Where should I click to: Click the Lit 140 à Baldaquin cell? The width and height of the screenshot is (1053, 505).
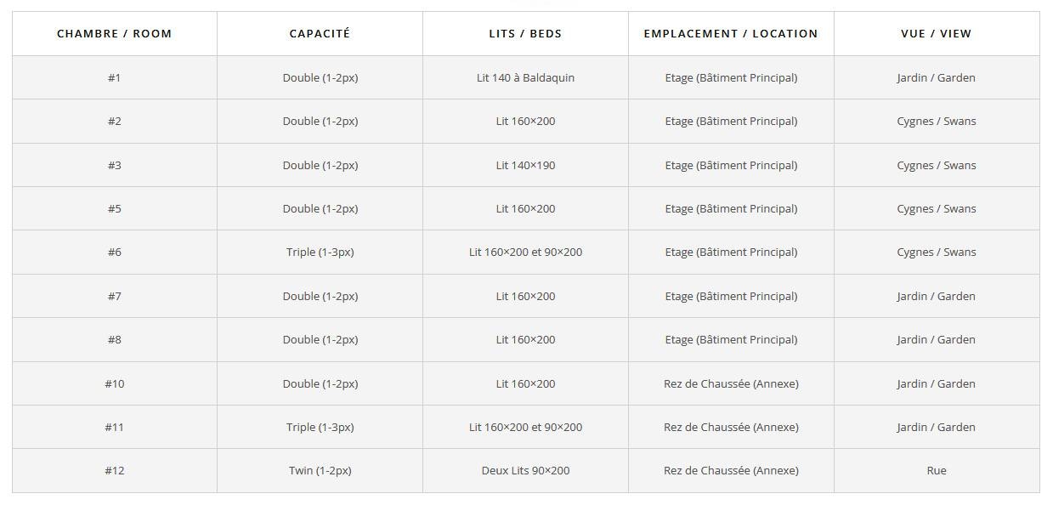tap(525, 77)
